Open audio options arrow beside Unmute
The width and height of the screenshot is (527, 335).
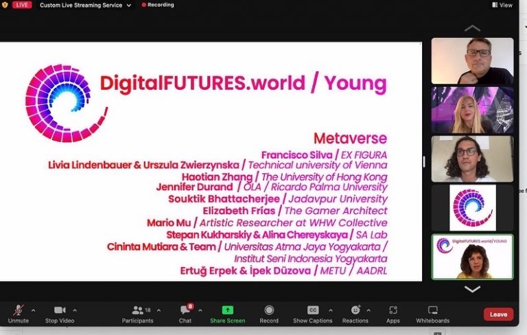click(33, 310)
